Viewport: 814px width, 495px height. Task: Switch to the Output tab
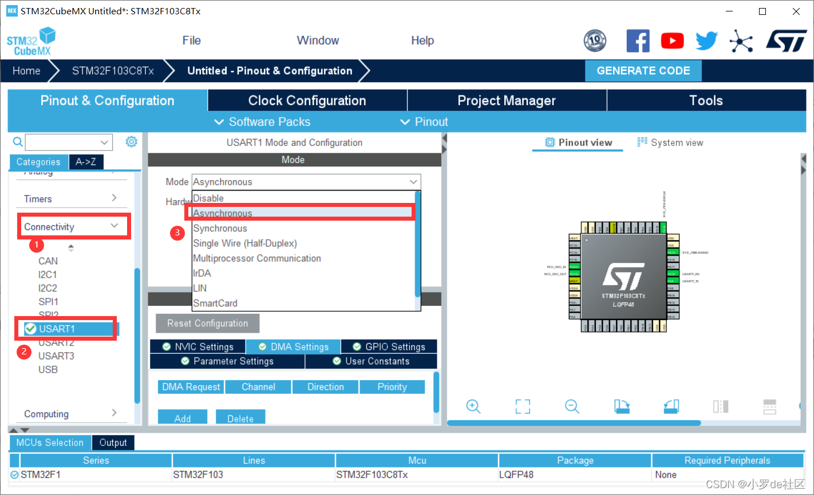point(113,442)
